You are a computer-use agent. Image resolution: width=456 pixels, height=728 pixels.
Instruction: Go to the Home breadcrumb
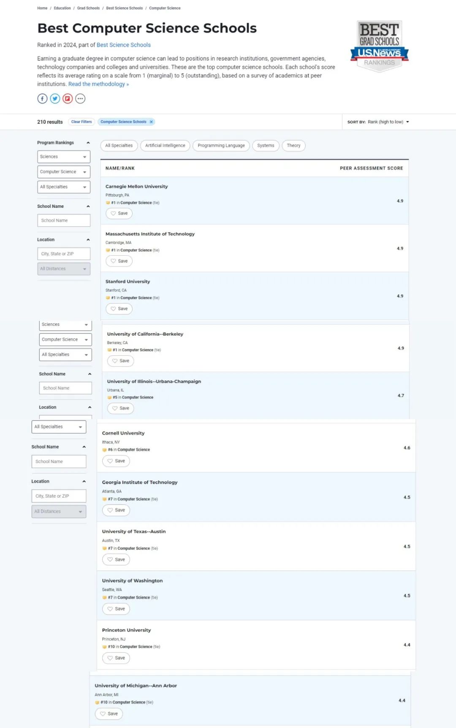pos(42,8)
